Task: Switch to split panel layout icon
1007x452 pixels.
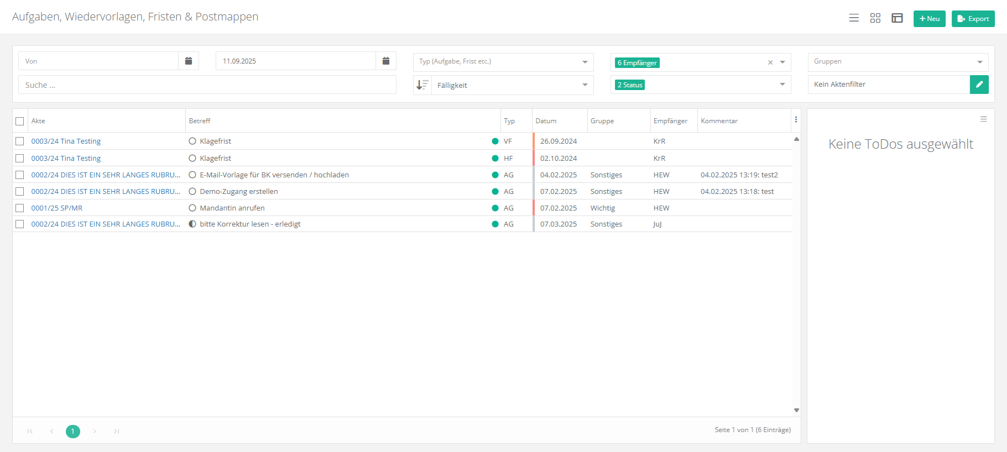Action: point(897,18)
